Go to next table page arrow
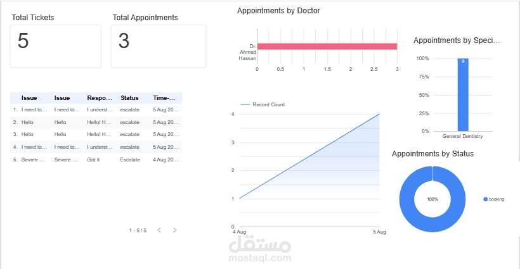 175,230
